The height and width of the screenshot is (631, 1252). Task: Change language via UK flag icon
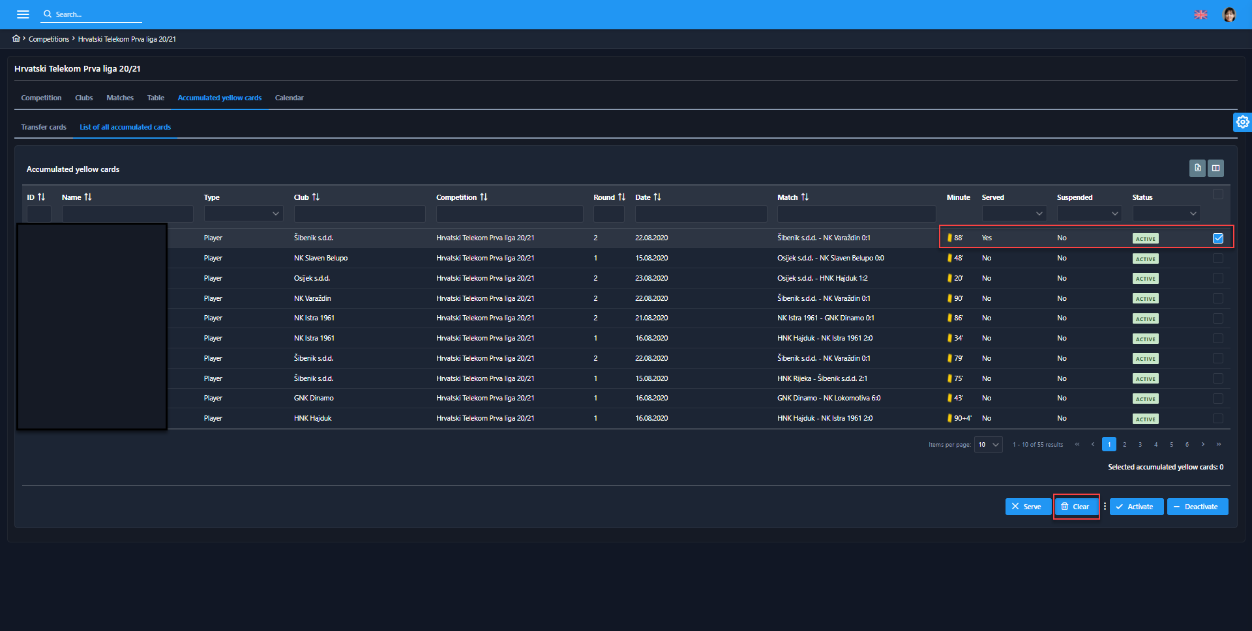(x=1200, y=14)
